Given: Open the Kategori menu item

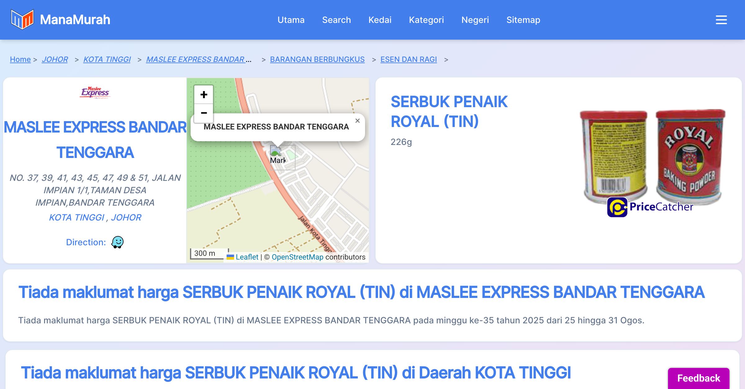Looking at the screenshot, I should pos(426,20).
